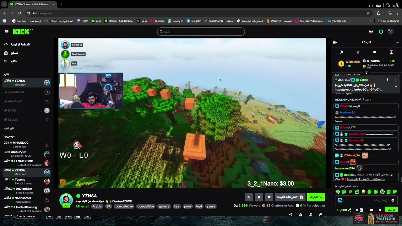Click the hourglass slow mode icon
Viewport: 402px width, 226px height.
click(391, 52)
